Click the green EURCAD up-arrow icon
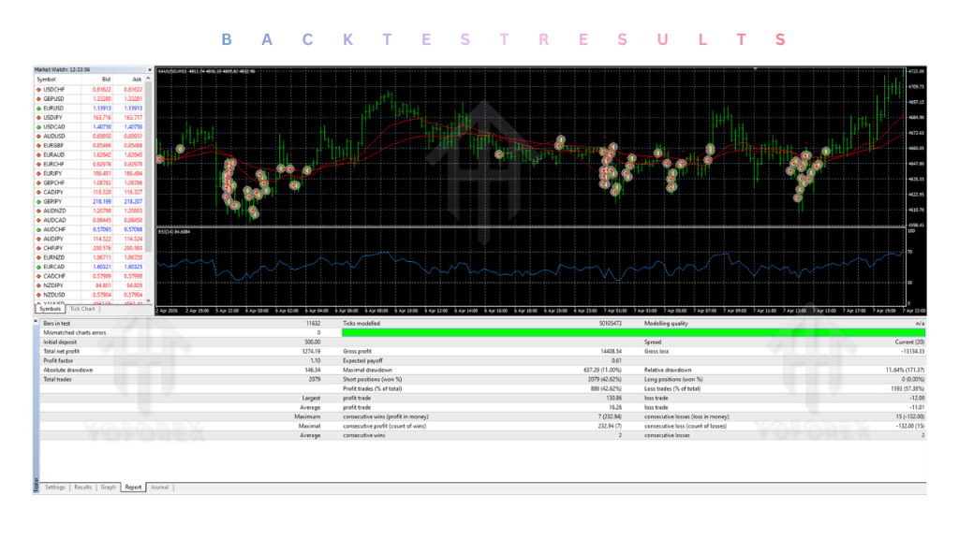 39,267
